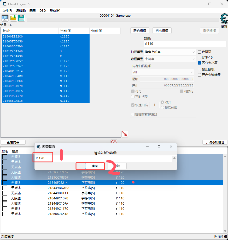Enable the 禁止随机 checkbox
This screenshot has width=228, height=240.
pyautogui.click(x=200, y=70)
